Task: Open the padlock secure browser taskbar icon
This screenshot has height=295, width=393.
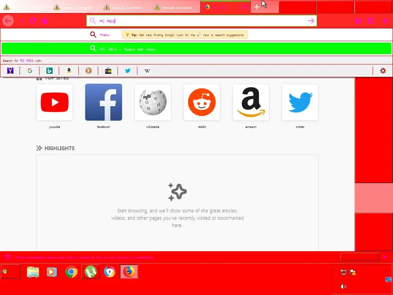Action: click(109, 272)
